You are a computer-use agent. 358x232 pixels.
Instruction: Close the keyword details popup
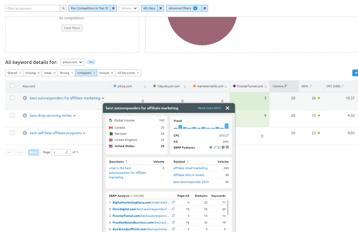pos(227,108)
